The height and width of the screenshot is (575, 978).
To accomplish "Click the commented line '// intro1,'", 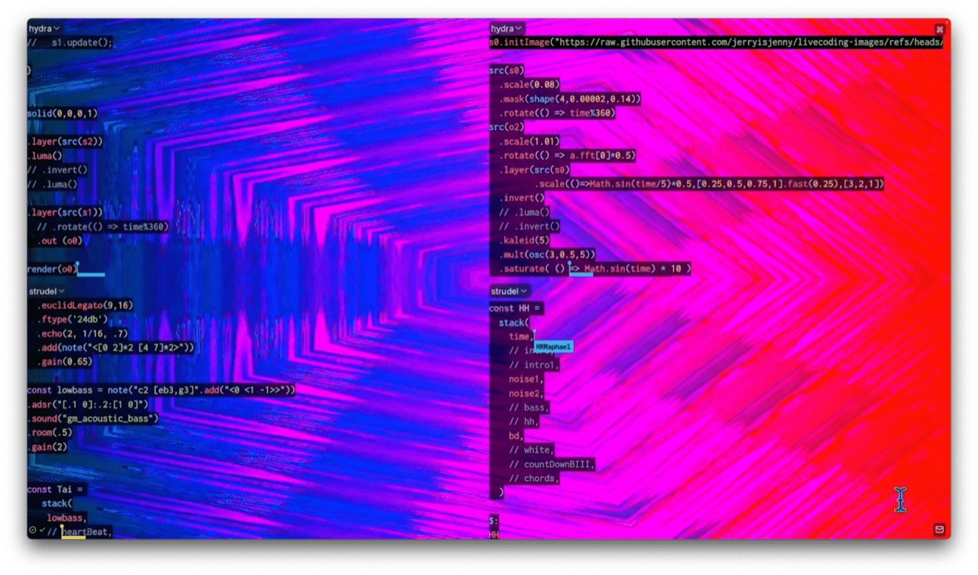I will tap(534, 365).
